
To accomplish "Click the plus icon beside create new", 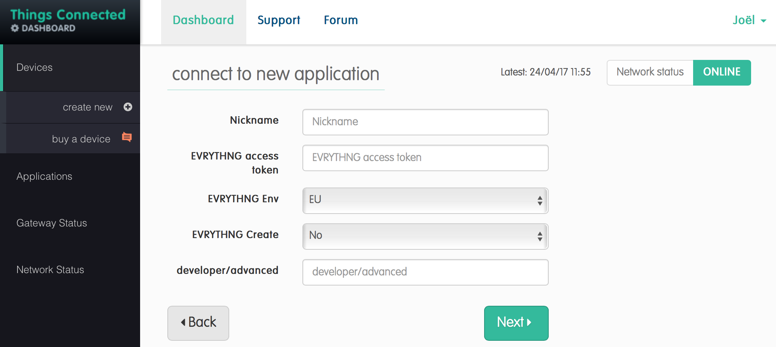I will tap(128, 107).
